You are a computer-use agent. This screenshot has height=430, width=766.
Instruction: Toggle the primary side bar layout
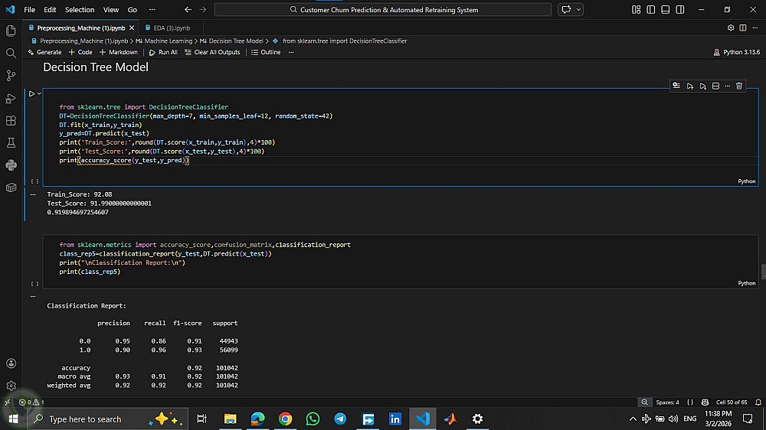650,10
